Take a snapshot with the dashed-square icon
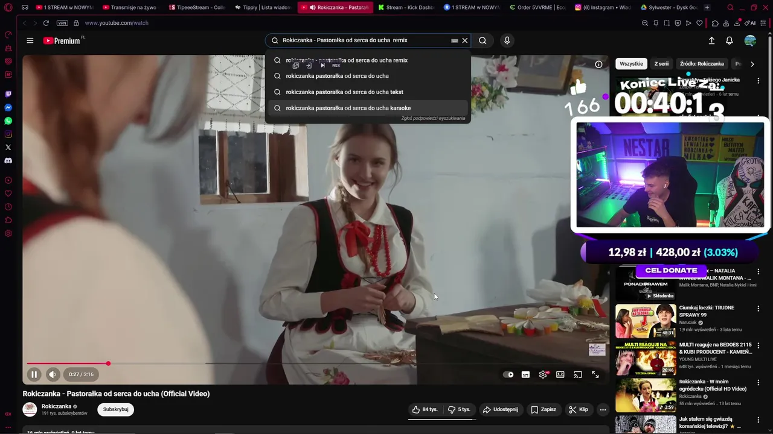This screenshot has height=434, width=773. coord(667,23)
